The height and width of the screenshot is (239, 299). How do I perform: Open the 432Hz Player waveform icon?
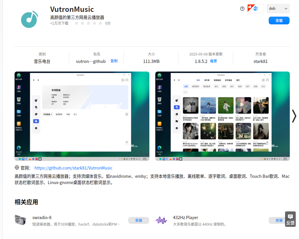point(161,220)
